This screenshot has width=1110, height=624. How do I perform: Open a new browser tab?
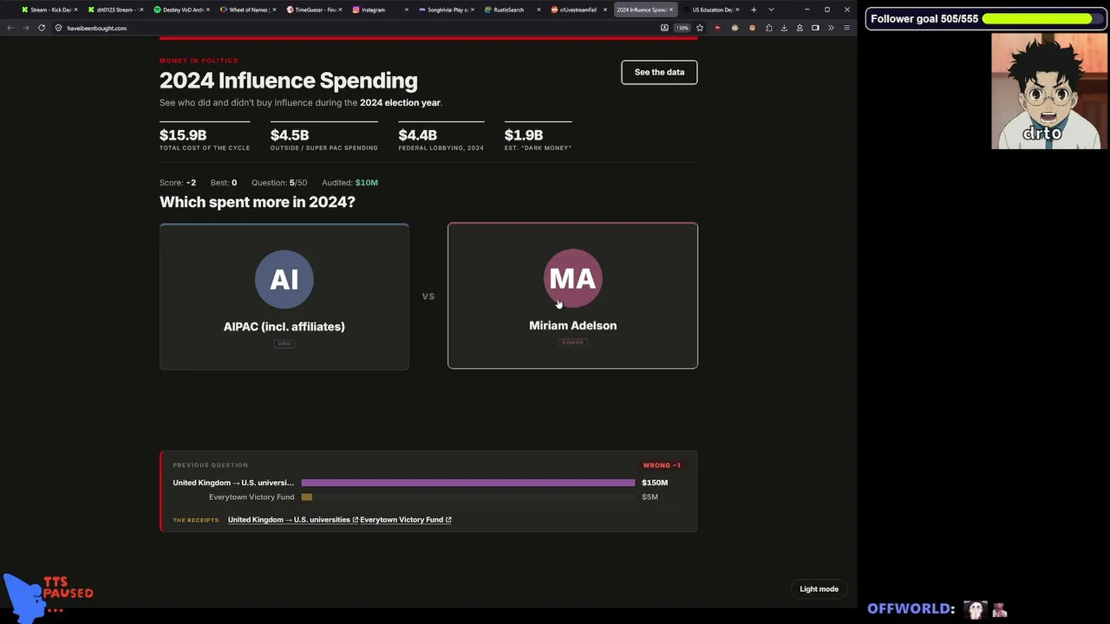click(x=754, y=10)
